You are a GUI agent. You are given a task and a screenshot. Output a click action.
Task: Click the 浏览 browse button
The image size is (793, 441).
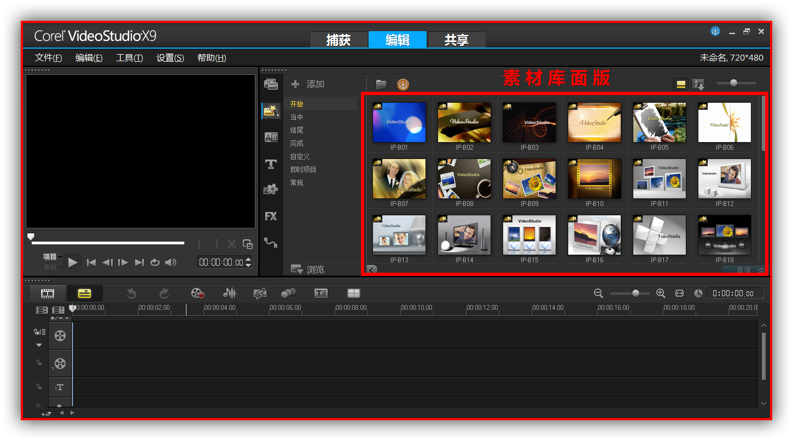click(x=308, y=269)
